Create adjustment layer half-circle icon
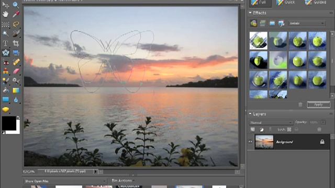Viewport: 335px width, 188px height. pyautogui.click(x=262, y=130)
